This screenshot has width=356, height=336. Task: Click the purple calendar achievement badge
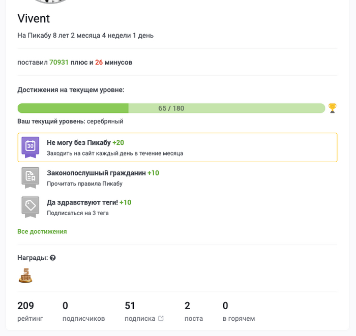30,147
